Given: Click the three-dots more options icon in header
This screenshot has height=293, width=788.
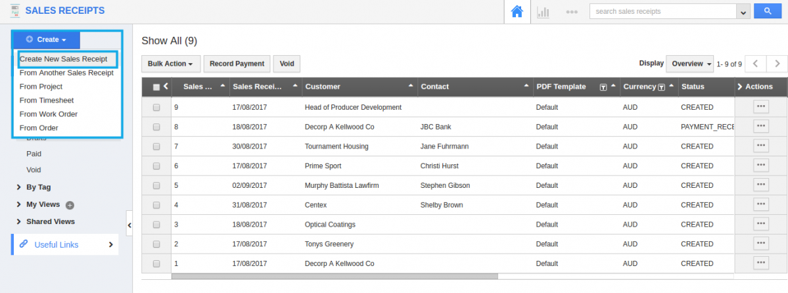Looking at the screenshot, I should [571, 12].
